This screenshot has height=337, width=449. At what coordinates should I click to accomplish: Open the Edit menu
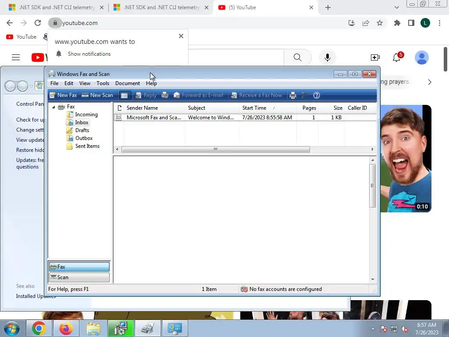coord(69,83)
